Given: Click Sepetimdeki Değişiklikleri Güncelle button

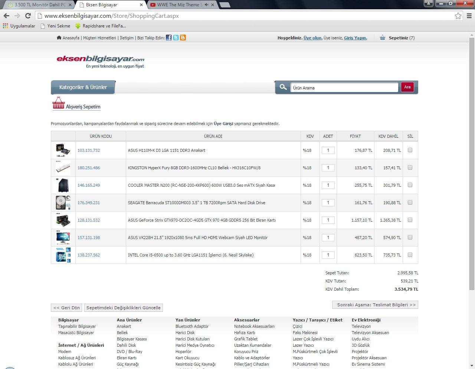Looking at the screenshot, I should click(124, 308).
